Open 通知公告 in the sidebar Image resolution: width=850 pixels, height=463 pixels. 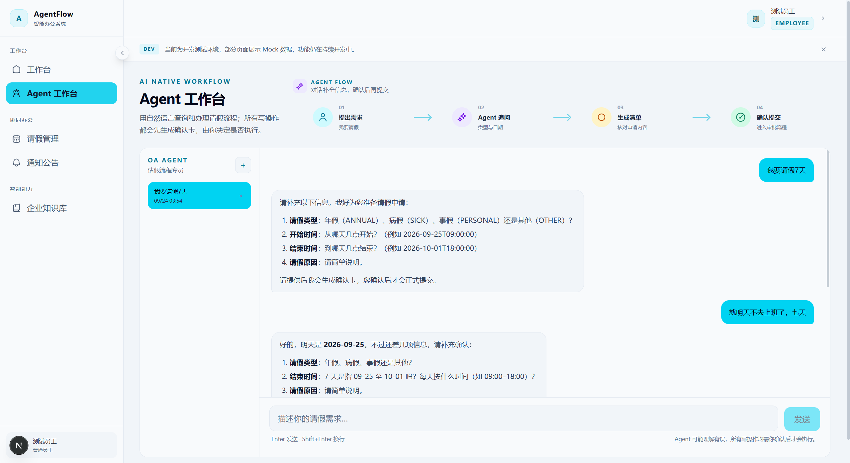point(61,163)
